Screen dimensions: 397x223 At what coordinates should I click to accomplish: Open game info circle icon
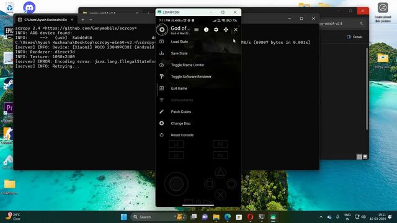[x=206, y=30]
